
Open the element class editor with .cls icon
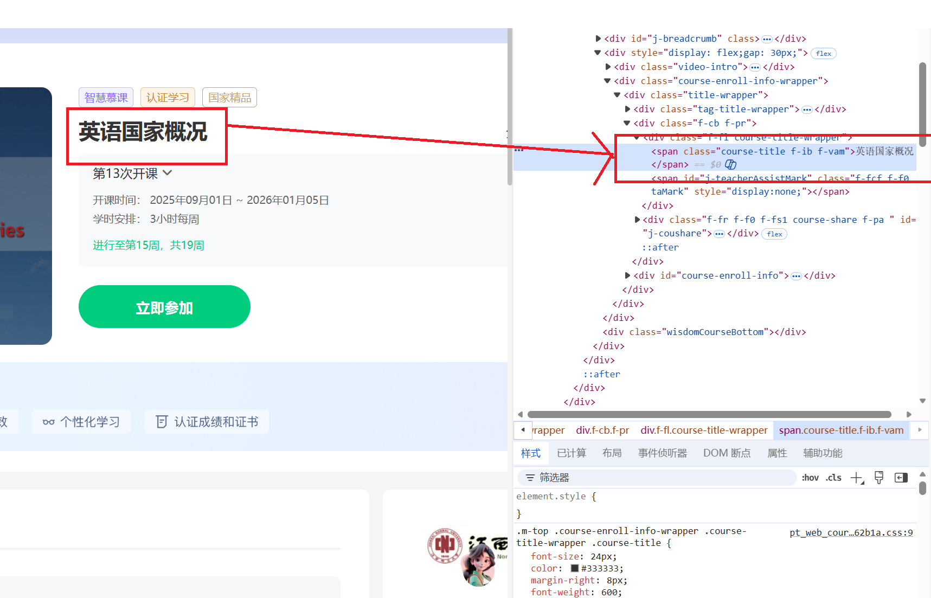833,478
